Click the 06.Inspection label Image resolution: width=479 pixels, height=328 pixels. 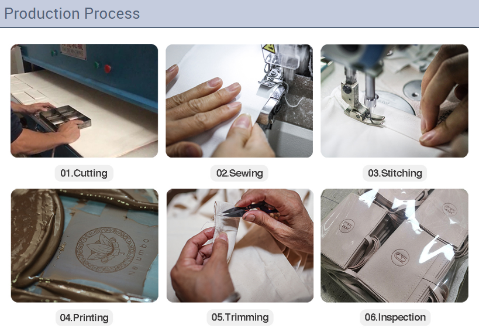pyautogui.click(x=395, y=317)
